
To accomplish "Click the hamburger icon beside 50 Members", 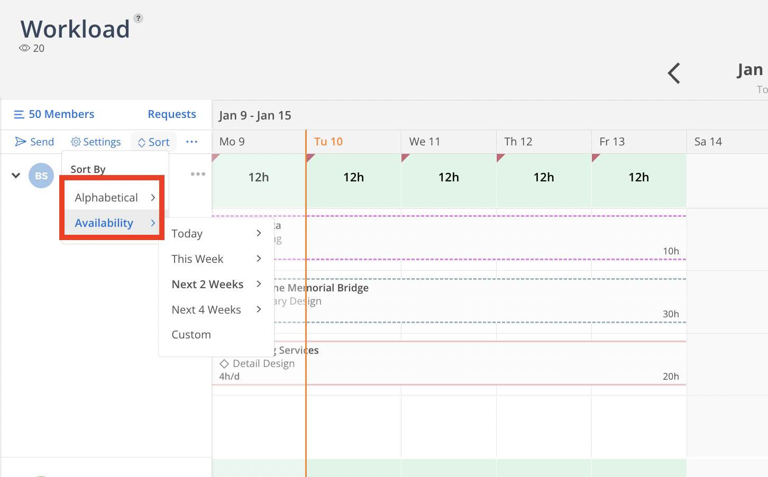I will [x=19, y=114].
